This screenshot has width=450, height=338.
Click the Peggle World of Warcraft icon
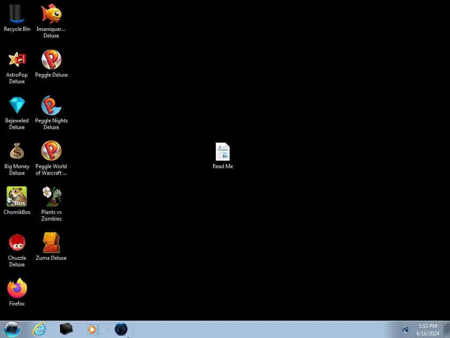point(51,151)
